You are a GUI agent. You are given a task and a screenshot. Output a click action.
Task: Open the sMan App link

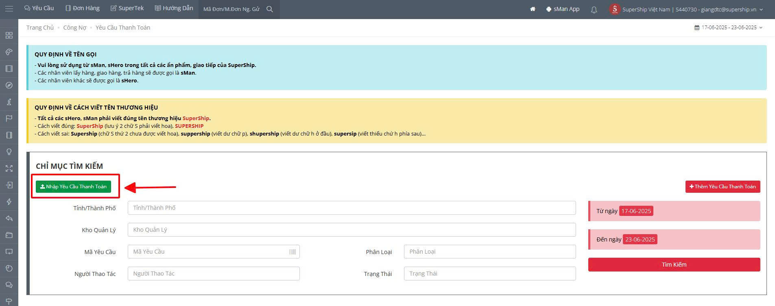(563, 9)
